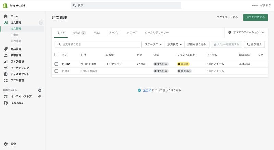Open the 下書き submenu item
This screenshot has height=150, width=274.
coord(14,35)
